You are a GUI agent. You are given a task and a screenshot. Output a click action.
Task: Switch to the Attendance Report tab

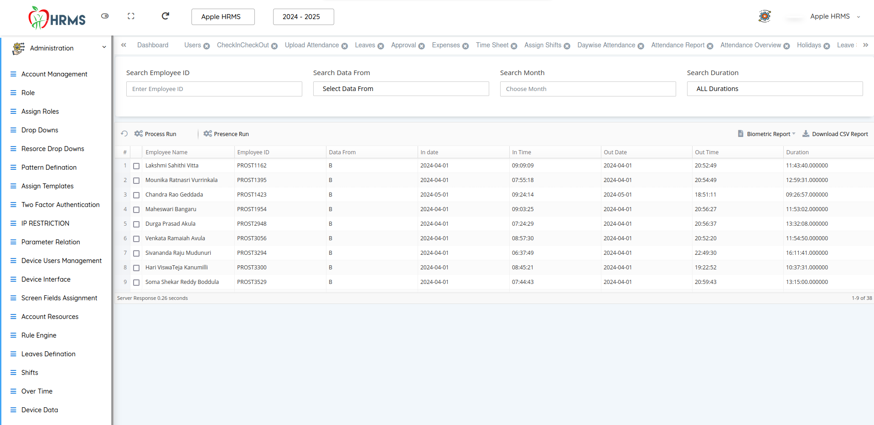tap(677, 45)
